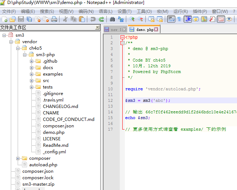Screen dimensions: 237x190
Task: Open the 设置(T) menu
Action: click(x=124, y=12)
